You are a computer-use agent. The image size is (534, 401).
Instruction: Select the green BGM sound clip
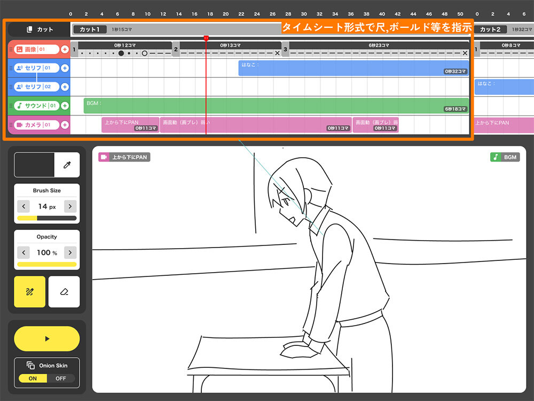(267, 105)
